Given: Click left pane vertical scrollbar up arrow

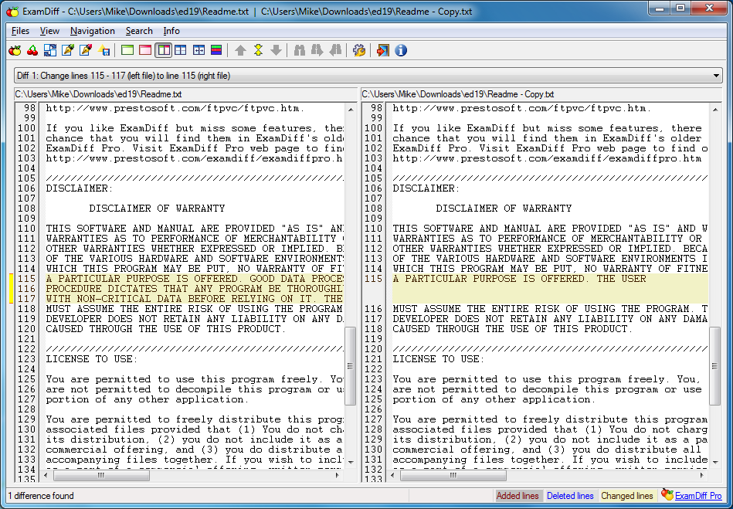Looking at the screenshot, I should pyautogui.click(x=351, y=110).
